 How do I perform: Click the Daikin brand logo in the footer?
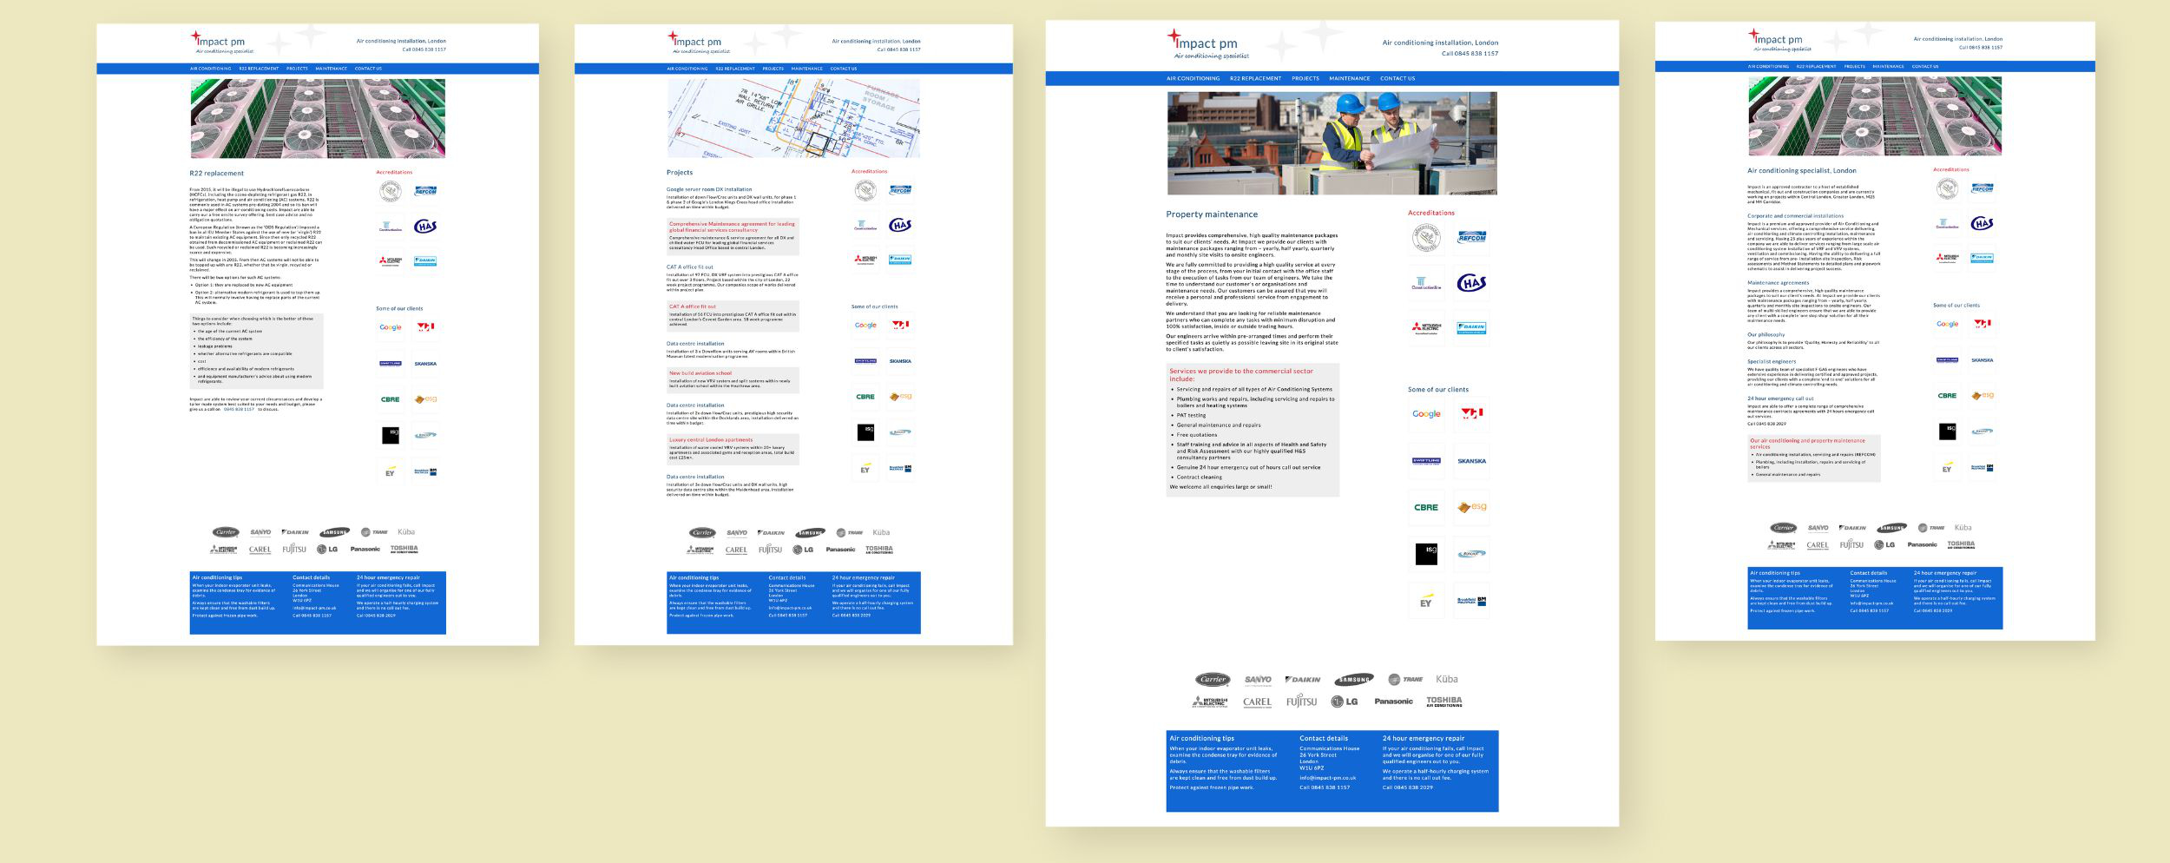1304,680
